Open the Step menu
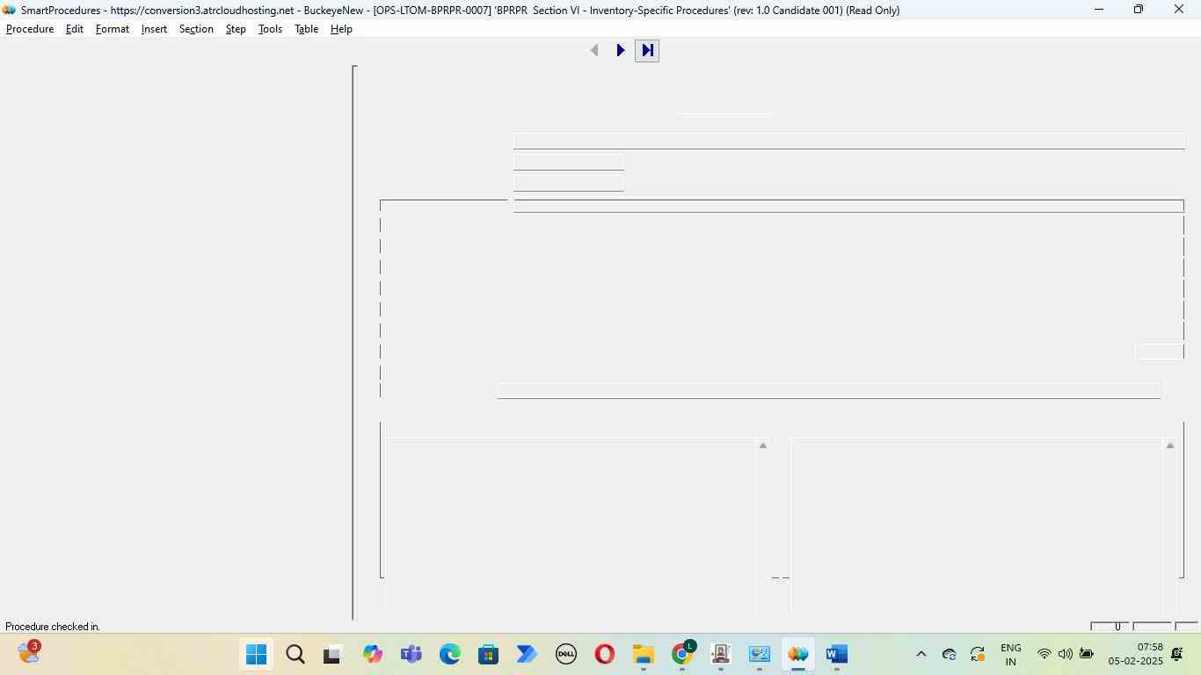The image size is (1201, 675). point(236,29)
